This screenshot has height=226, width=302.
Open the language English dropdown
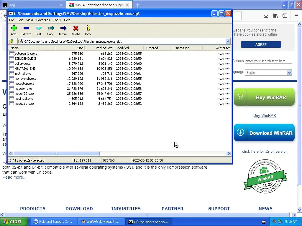tap(289, 73)
